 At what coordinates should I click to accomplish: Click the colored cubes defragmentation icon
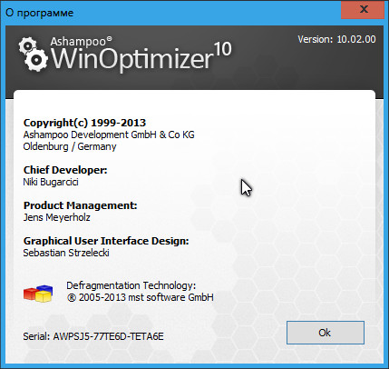click(x=38, y=294)
